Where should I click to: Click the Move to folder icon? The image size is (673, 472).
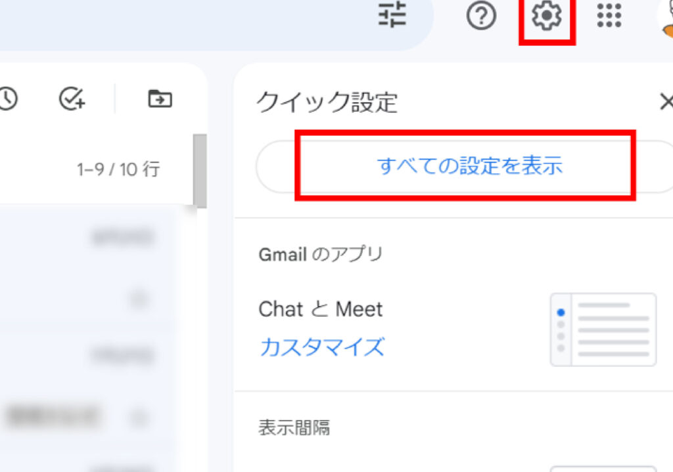[160, 99]
